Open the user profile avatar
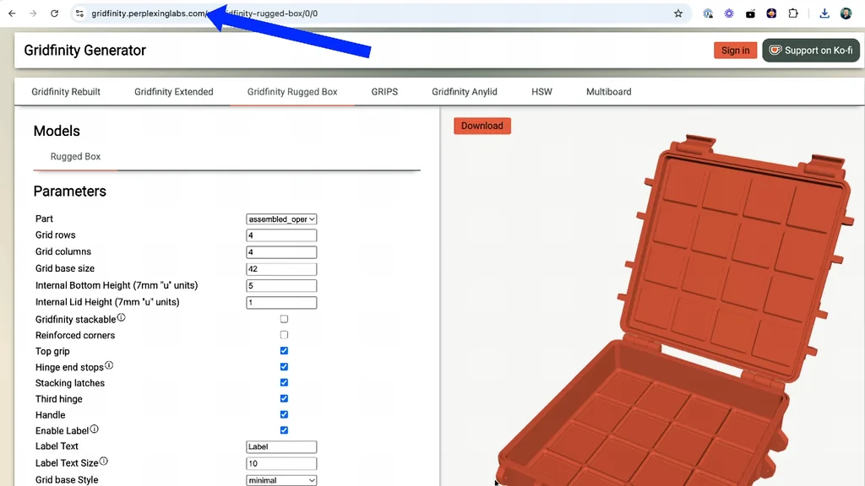Viewport: 865px width, 486px height. point(846,13)
